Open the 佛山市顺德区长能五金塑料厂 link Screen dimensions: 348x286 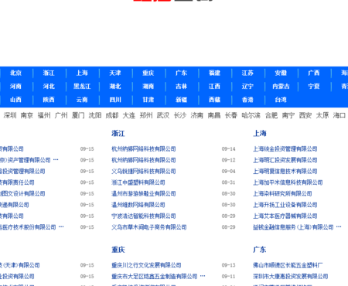288,265
